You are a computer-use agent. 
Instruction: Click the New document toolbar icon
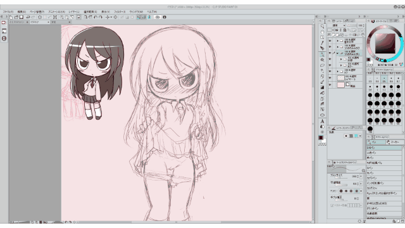(11, 17)
